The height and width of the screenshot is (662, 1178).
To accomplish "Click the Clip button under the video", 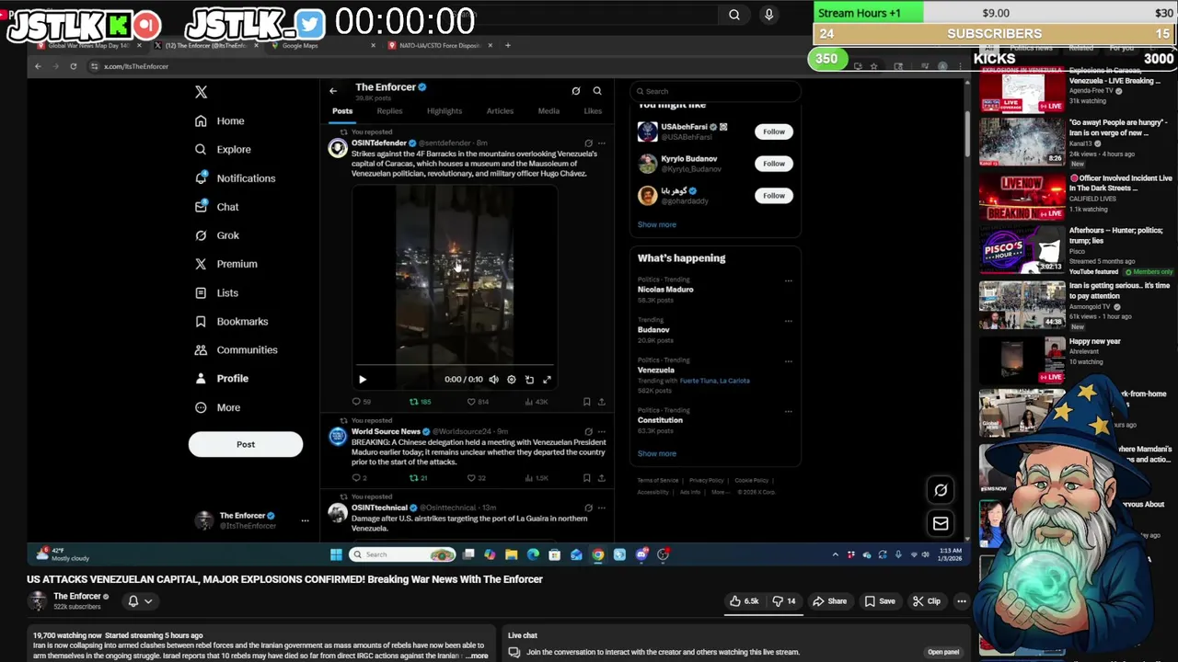I will (927, 601).
